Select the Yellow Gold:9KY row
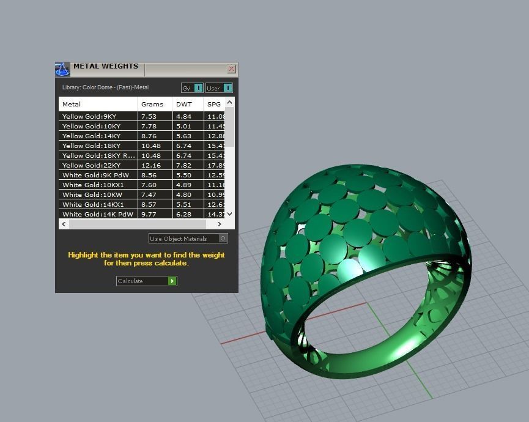 click(x=142, y=116)
